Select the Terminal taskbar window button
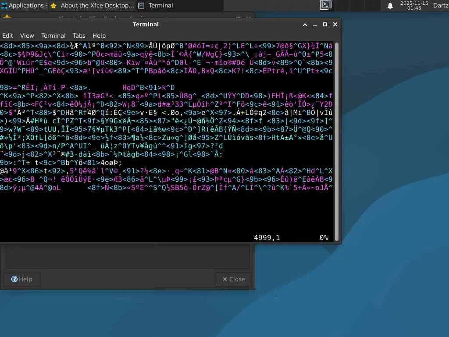Screen dimensions: 449x337 [180, 5]
